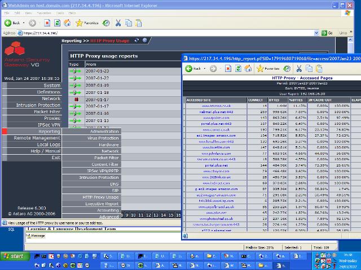Select Executive Report in Reporting submenu

(102, 204)
